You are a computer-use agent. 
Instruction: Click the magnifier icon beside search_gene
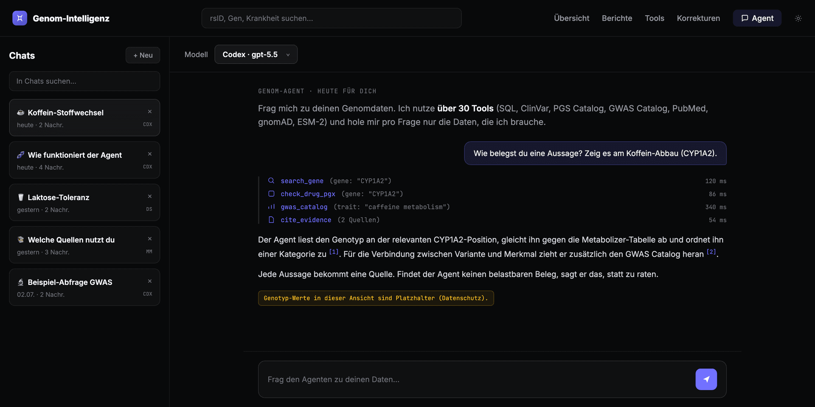pyautogui.click(x=271, y=181)
